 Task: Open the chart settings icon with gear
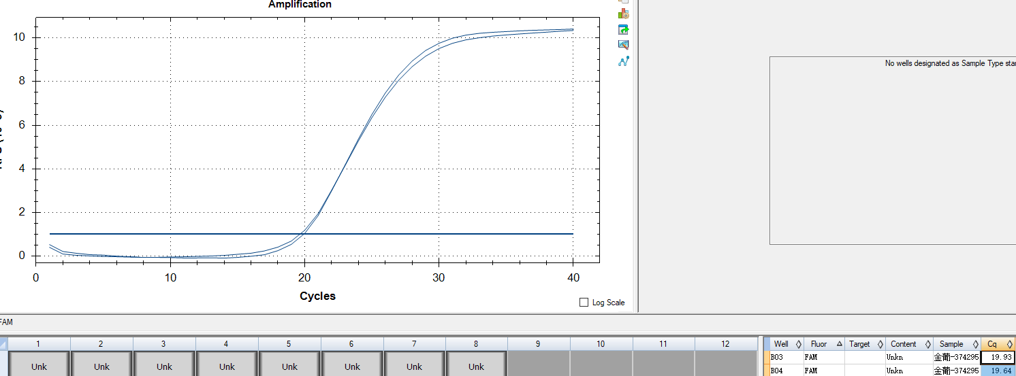[623, 14]
